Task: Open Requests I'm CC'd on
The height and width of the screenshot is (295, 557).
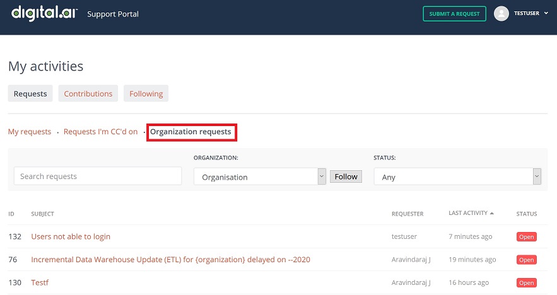Action: coord(100,132)
